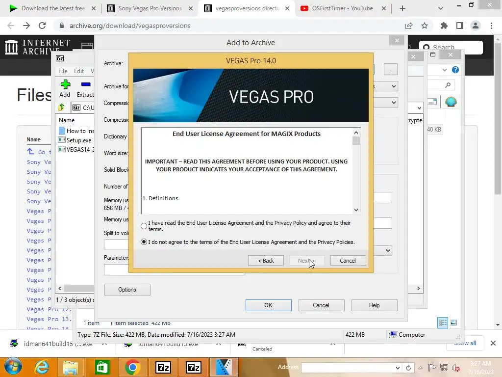Bookmark this page with the star icon
This screenshot has height=377, width=502.
point(425,26)
